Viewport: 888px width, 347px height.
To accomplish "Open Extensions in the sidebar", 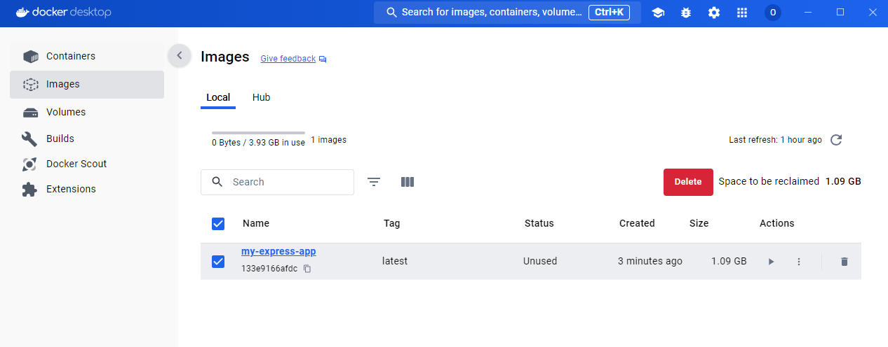I will [87, 189].
